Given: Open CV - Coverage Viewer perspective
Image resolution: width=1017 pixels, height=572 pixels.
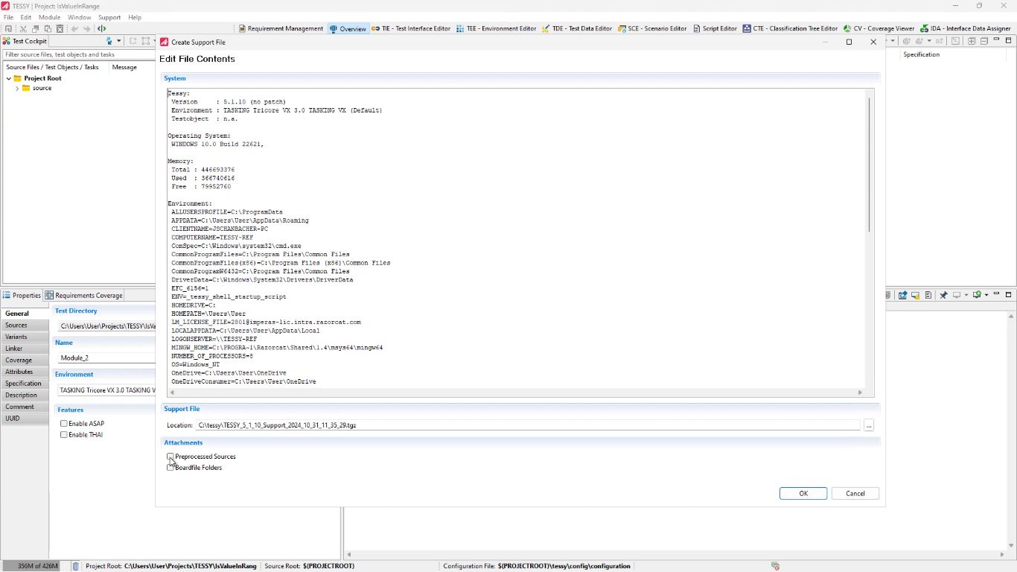Looking at the screenshot, I should pos(879,29).
